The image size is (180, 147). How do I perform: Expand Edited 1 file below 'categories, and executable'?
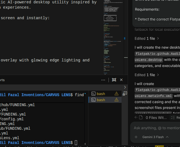coord(147,75)
